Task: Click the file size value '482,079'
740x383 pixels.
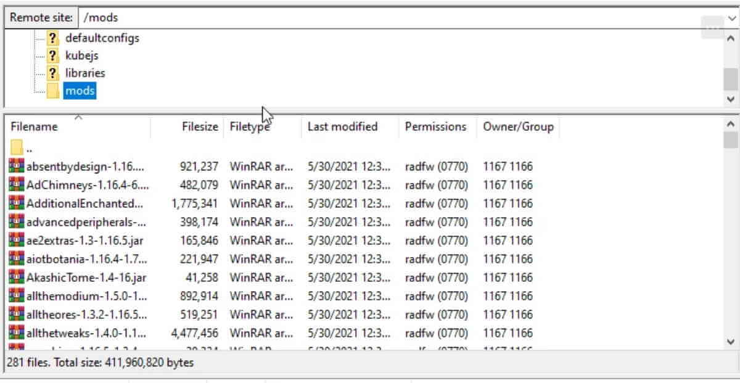Action: [x=199, y=184]
